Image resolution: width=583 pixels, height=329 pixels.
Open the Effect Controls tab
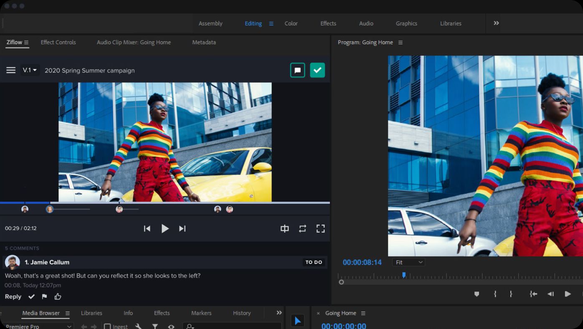coord(58,42)
